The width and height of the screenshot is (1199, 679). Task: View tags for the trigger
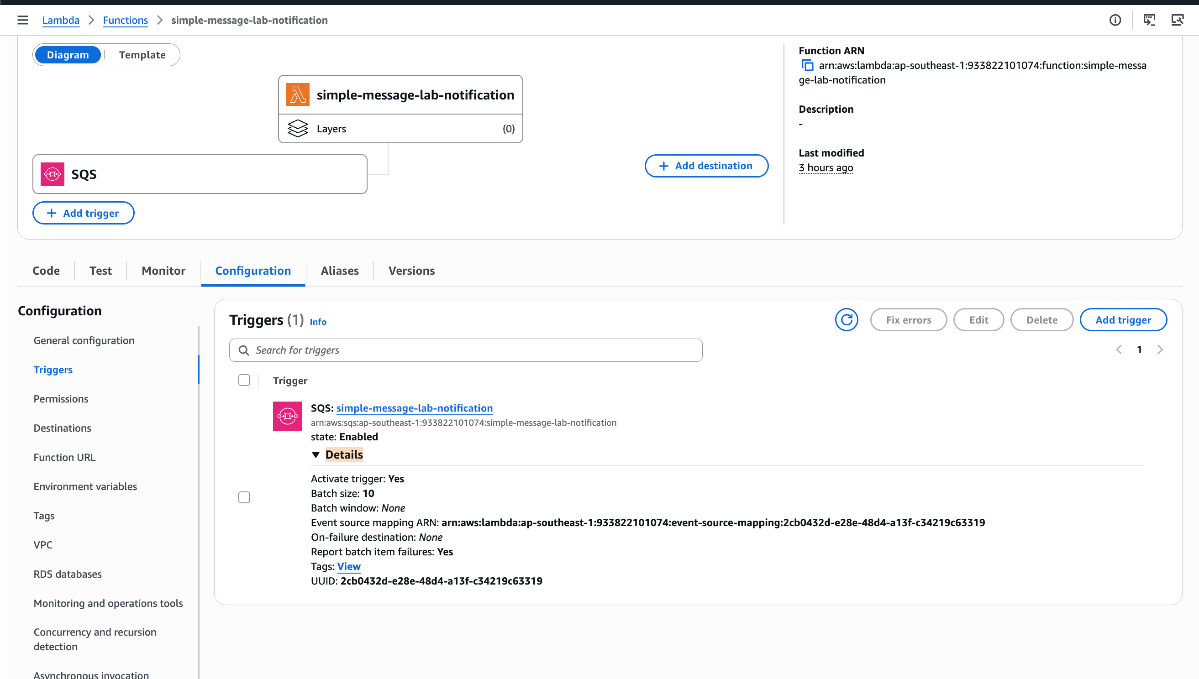[x=348, y=566]
